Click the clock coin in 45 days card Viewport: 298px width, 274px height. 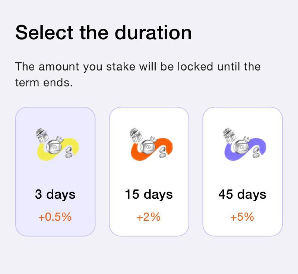(x=241, y=147)
